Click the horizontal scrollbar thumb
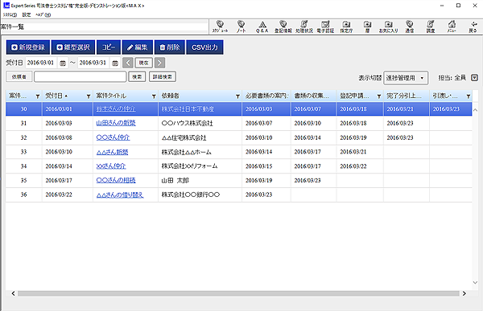This screenshot has height=311, width=483. pos(238,293)
